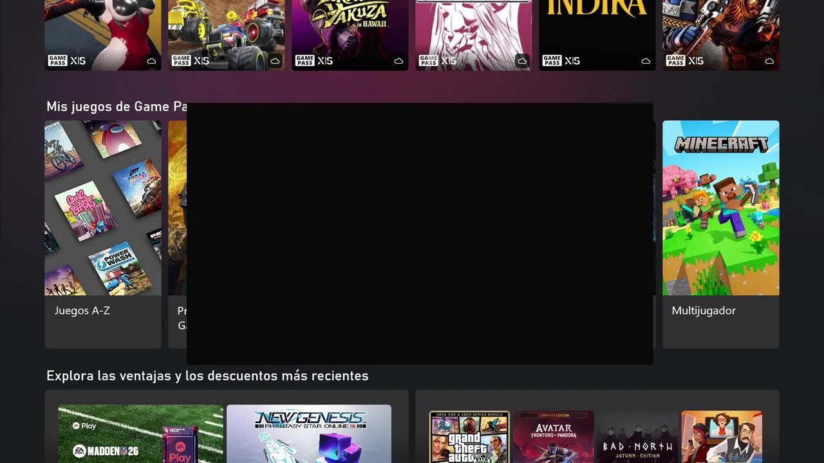This screenshot has height=463, width=824.
Task: Select the cartoon men cover beside Bad North
Action: point(722,437)
